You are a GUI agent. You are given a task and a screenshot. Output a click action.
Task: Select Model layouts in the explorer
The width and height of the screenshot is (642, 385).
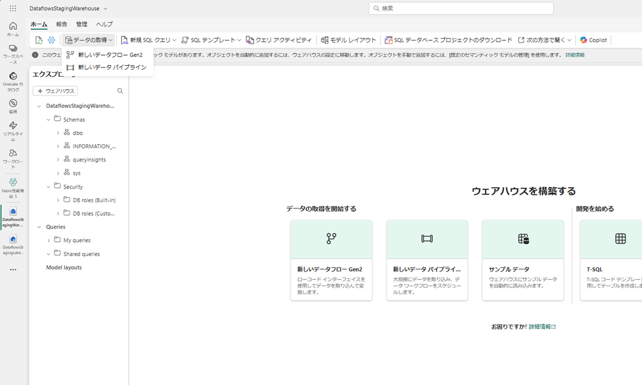tap(64, 267)
